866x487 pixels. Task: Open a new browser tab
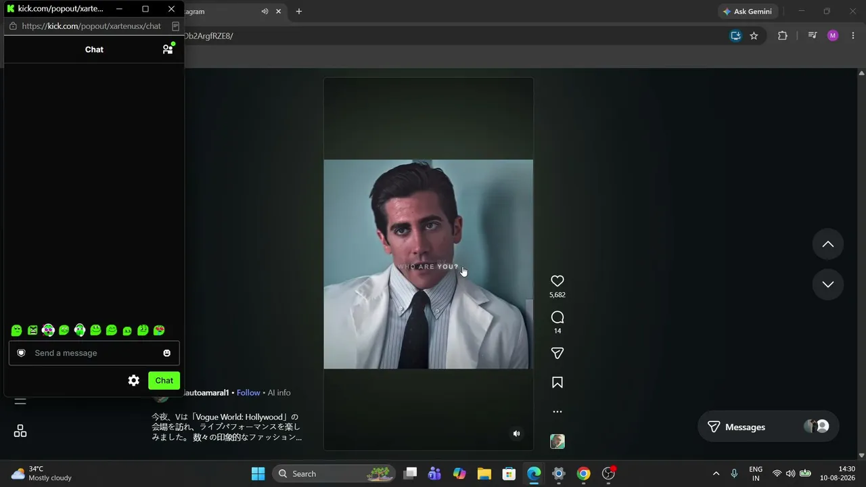click(299, 11)
